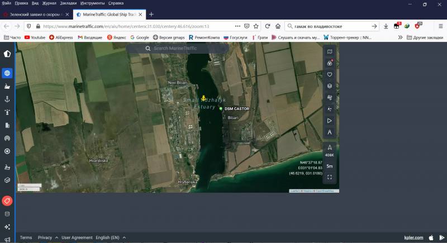
Task: Open the Firefox hamburger menu
Action: (440, 26)
